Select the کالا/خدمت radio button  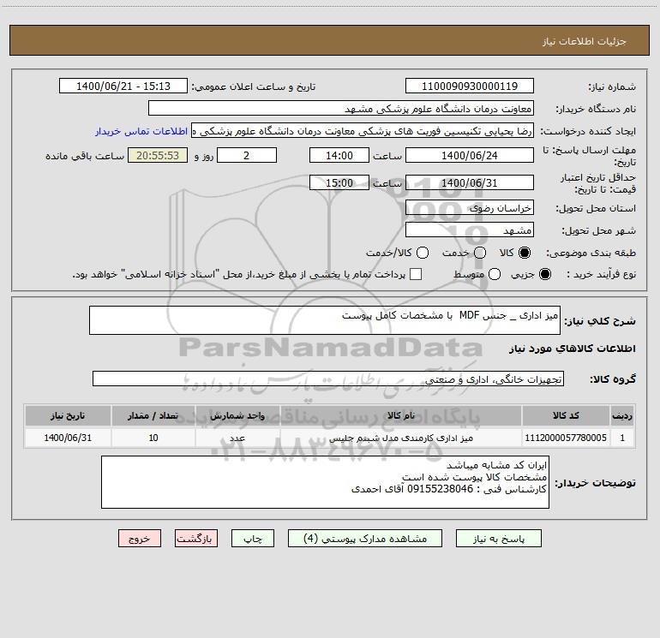423,253
